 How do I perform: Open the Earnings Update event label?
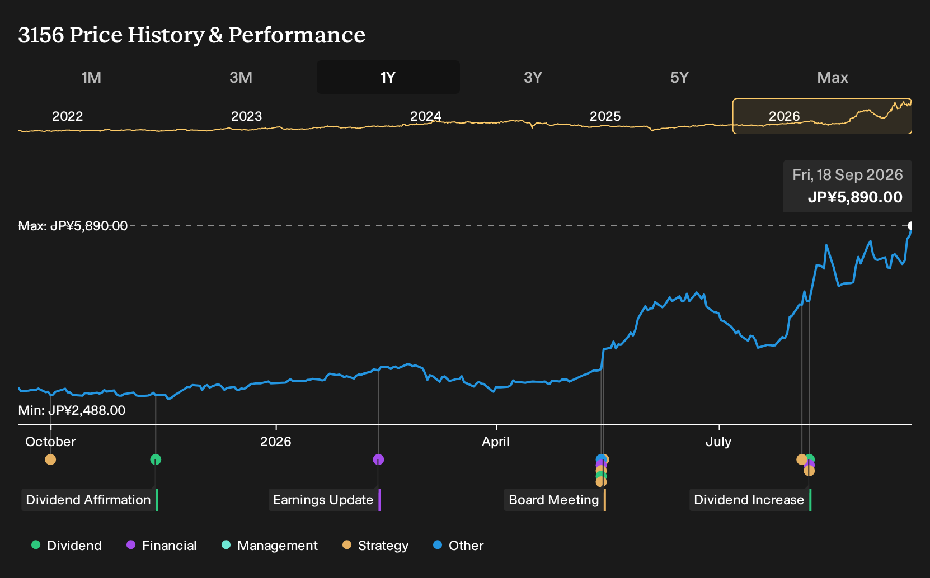325,500
